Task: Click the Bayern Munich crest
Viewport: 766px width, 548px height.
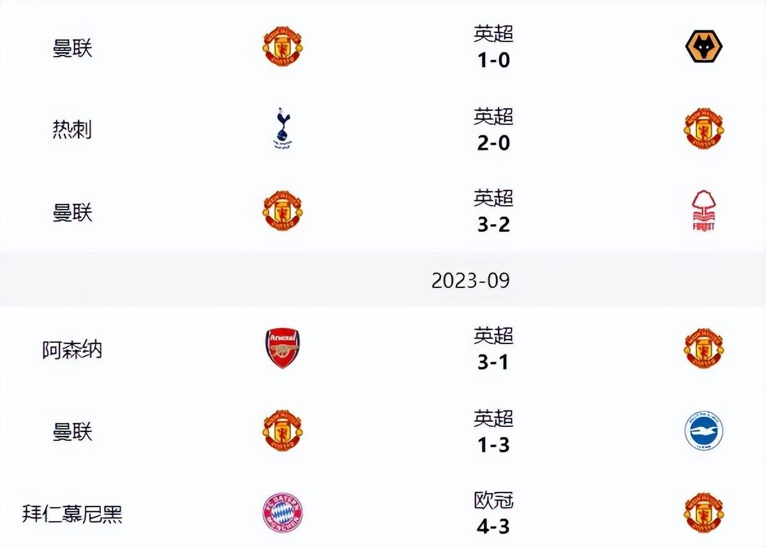Action: pos(282,513)
